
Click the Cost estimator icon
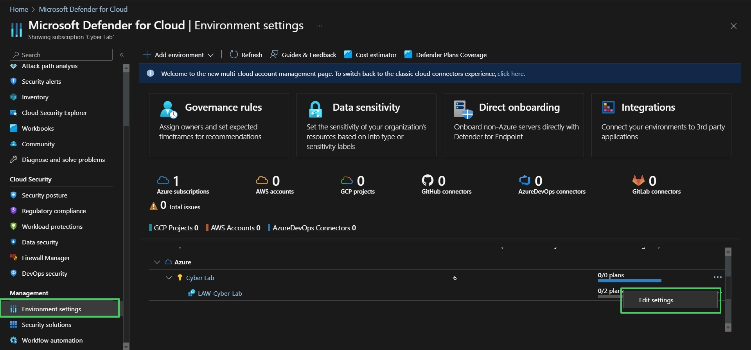[x=348, y=55]
